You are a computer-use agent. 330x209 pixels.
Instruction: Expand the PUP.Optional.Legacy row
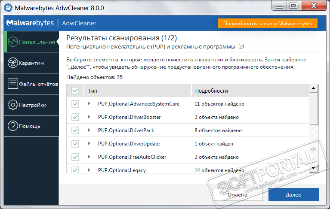(x=89, y=170)
